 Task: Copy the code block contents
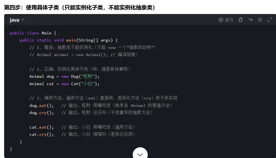pyautogui.click(x=241, y=20)
